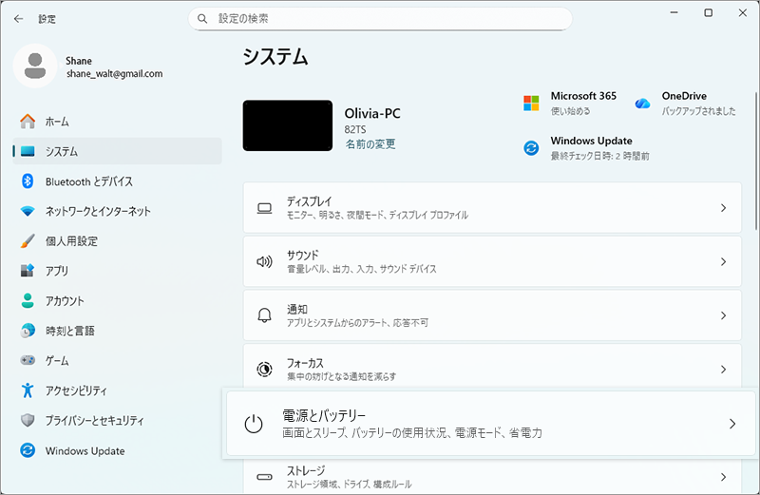This screenshot has height=495, width=760.
Task: Click the Windows Update sync icon at top right
Action: point(531,148)
